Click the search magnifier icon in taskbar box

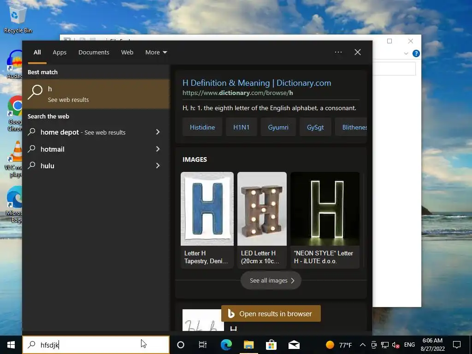pos(31,345)
